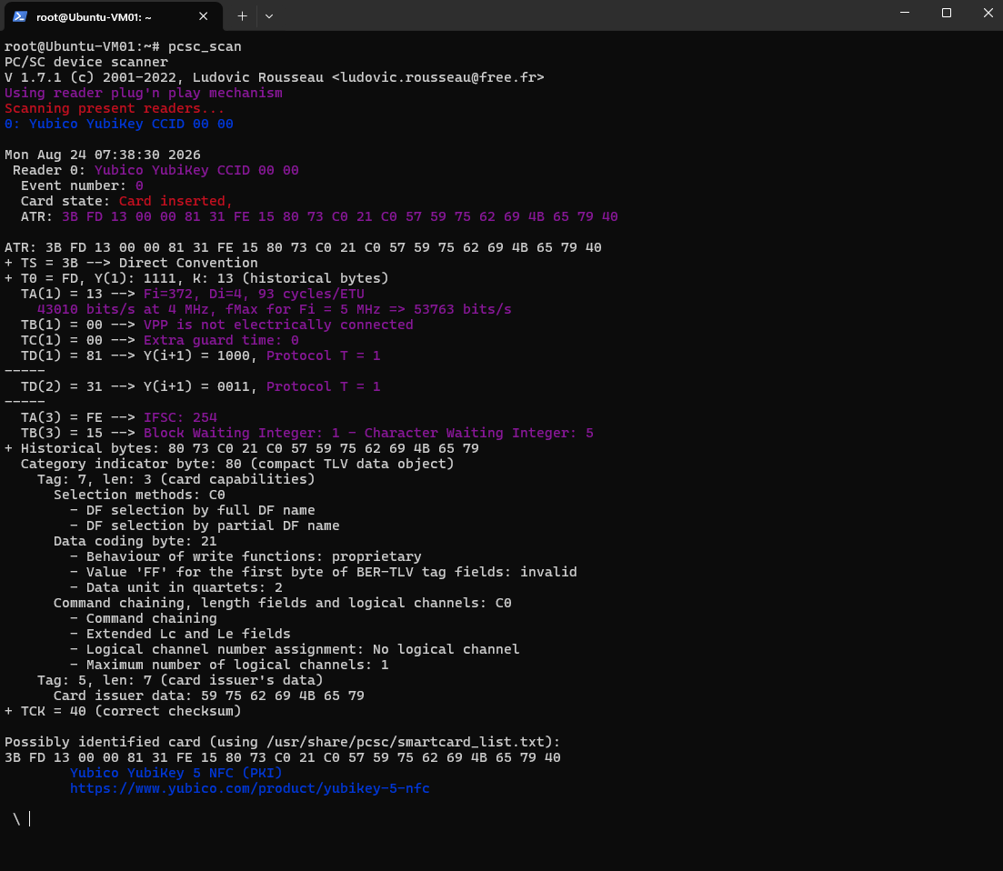Open the yubico.com yubikey-5-nfc URL
This screenshot has height=871, width=1003.
click(x=249, y=788)
